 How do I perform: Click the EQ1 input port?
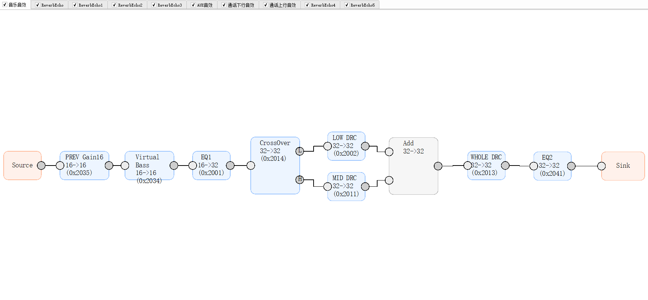tap(193, 166)
